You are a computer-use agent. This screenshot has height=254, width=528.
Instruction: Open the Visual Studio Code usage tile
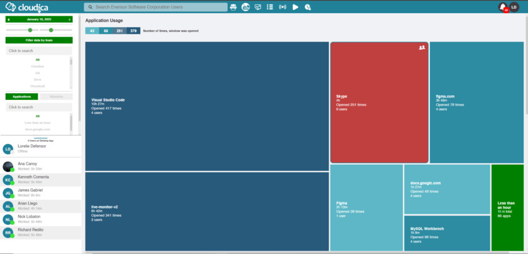207,106
